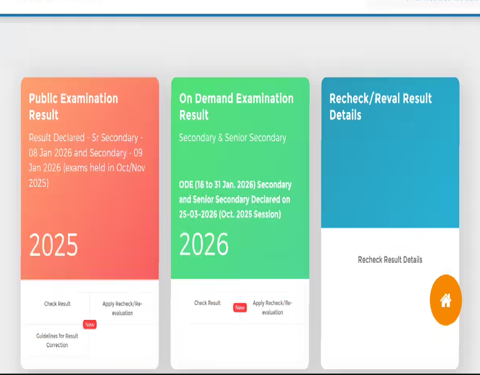Viewport: 480px width, 375px height.
Task: Click the On Demand Examination Result heading
Action: pos(235,107)
